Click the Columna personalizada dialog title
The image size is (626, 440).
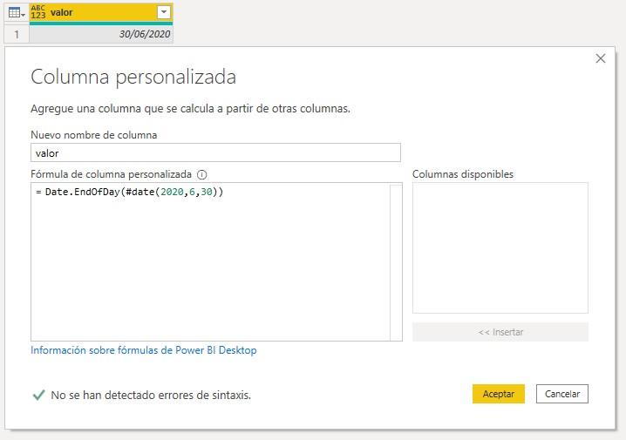(x=133, y=77)
